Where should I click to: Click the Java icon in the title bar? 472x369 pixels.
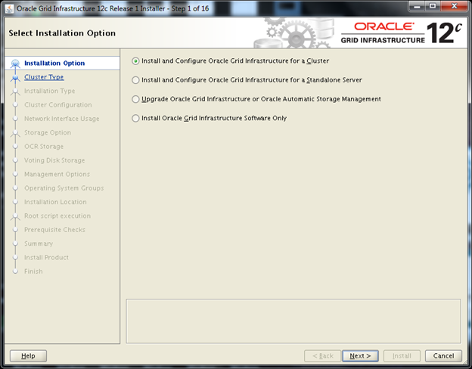pos(9,9)
